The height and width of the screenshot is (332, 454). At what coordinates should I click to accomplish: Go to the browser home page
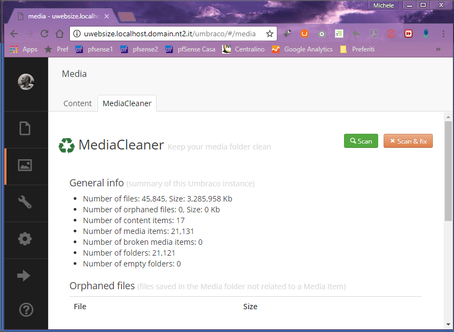(x=60, y=34)
